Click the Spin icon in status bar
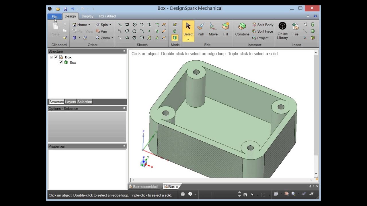 276,194
